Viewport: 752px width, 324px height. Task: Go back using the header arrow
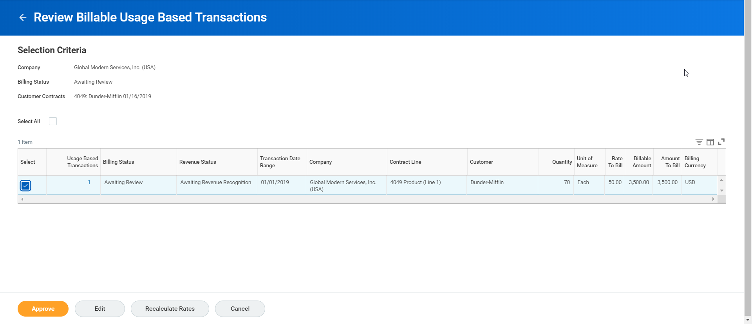point(23,17)
